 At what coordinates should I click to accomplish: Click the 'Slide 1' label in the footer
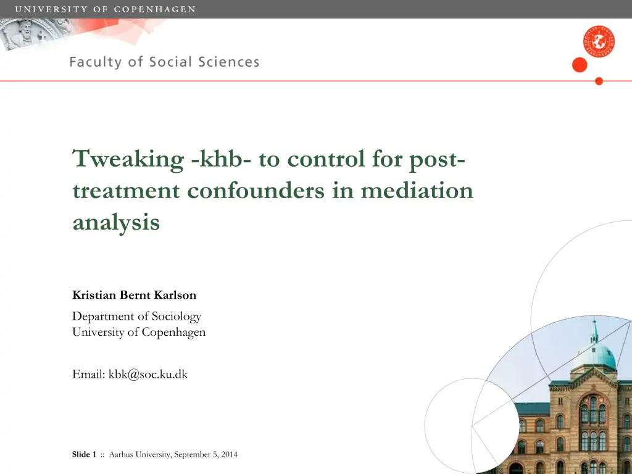coord(84,455)
